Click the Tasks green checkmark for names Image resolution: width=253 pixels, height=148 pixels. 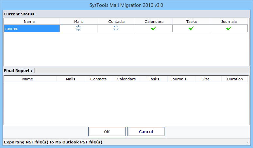[x=191, y=28]
